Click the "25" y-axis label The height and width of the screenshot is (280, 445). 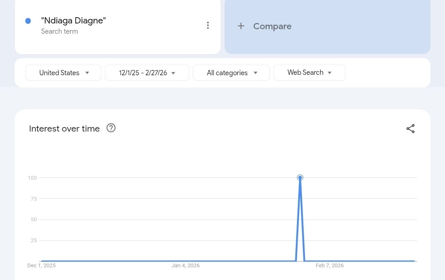click(34, 241)
